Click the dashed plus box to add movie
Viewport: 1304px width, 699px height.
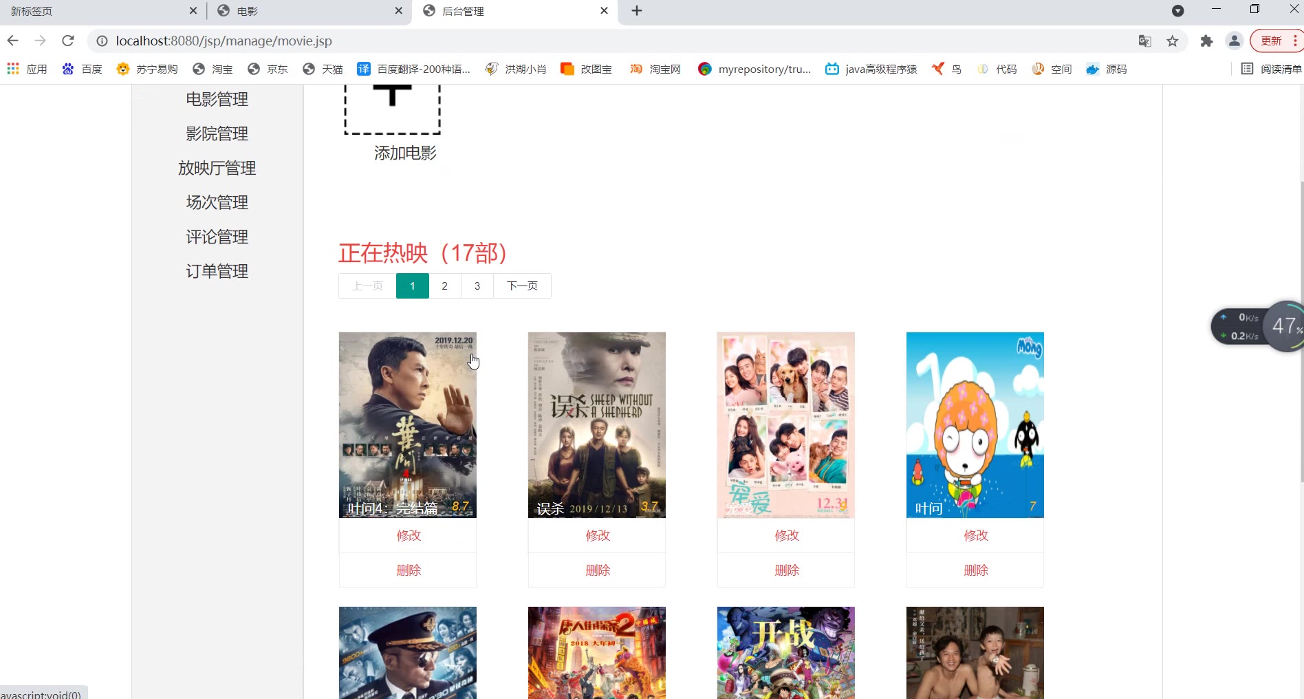tap(392, 109)
